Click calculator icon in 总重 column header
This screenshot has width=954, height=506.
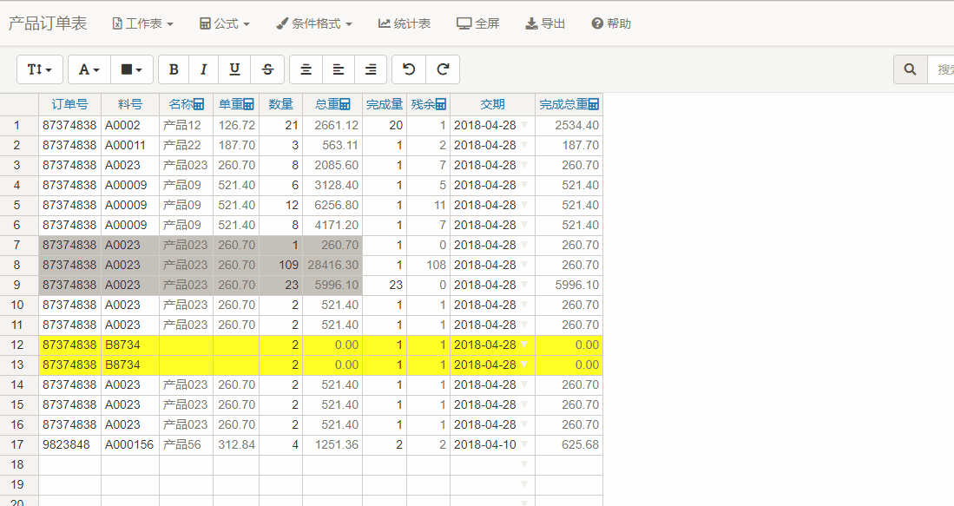coord(345,104)
